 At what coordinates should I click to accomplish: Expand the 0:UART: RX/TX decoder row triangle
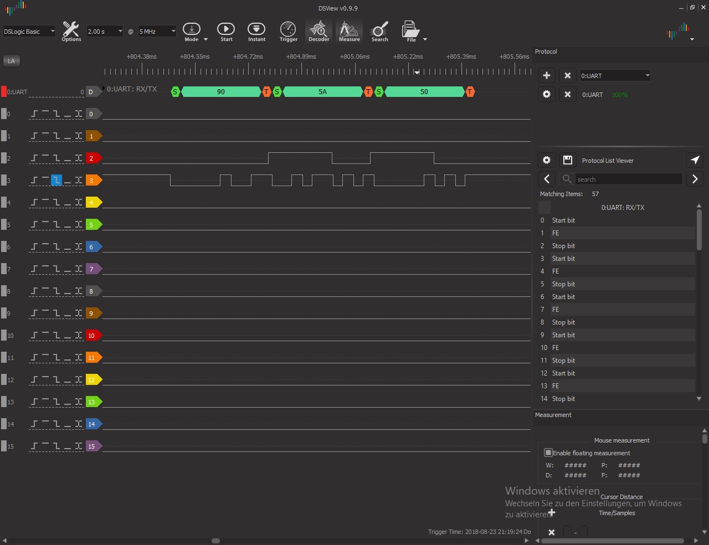tap(104, 89)
